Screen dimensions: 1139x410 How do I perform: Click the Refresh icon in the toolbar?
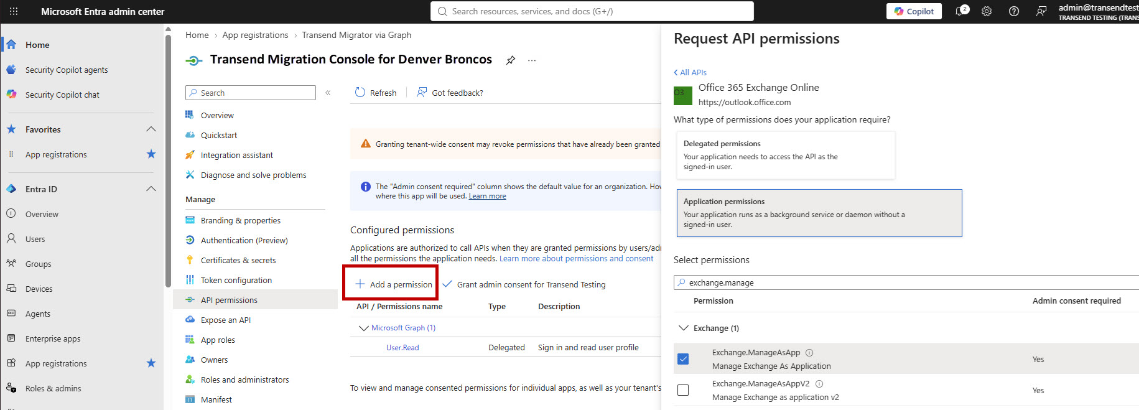pyautogui.click(x=360, y=92)
